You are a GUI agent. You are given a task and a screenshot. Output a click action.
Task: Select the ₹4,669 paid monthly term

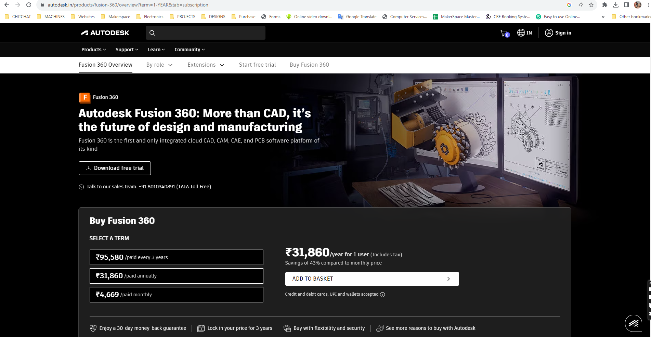click(x=177, y=295)
